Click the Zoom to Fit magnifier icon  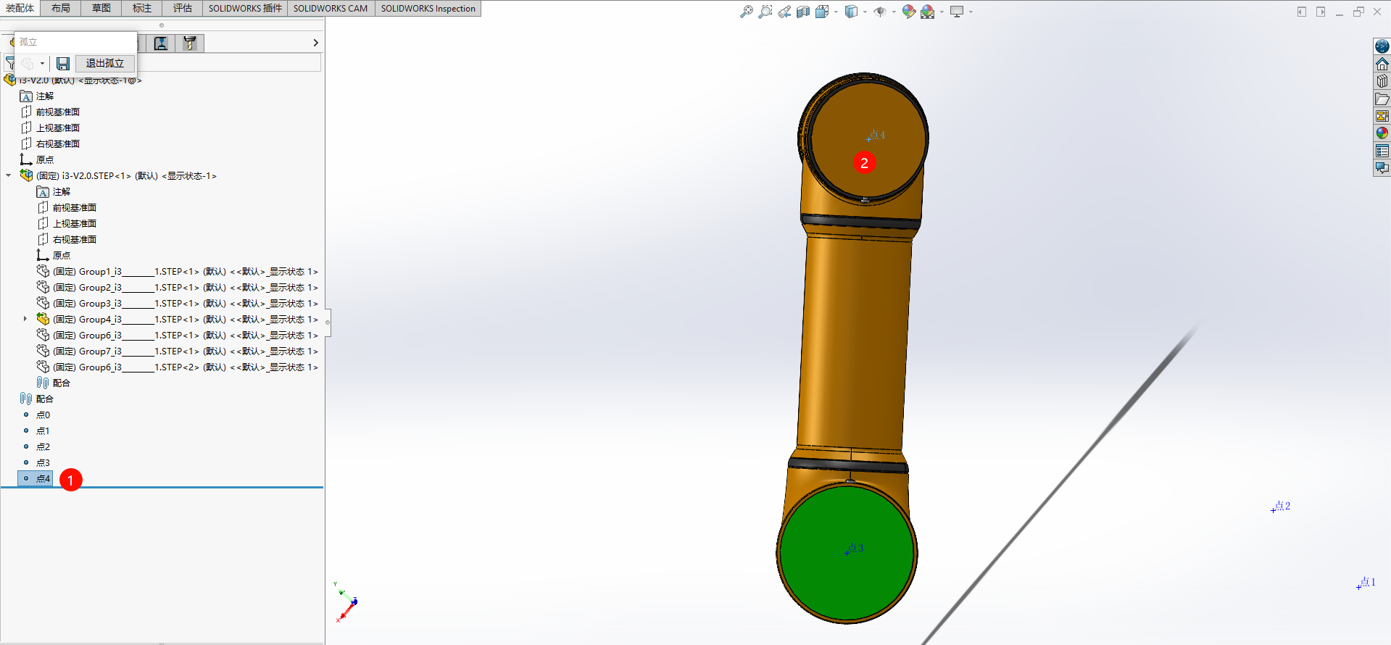[746, 12]
